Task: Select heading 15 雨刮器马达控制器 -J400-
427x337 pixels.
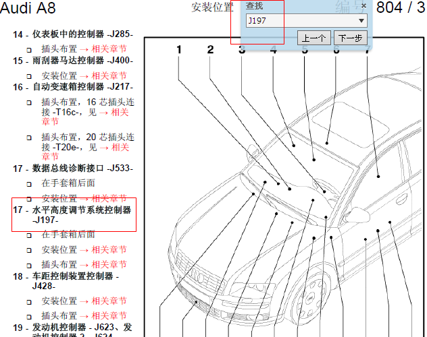Action: 73,60
